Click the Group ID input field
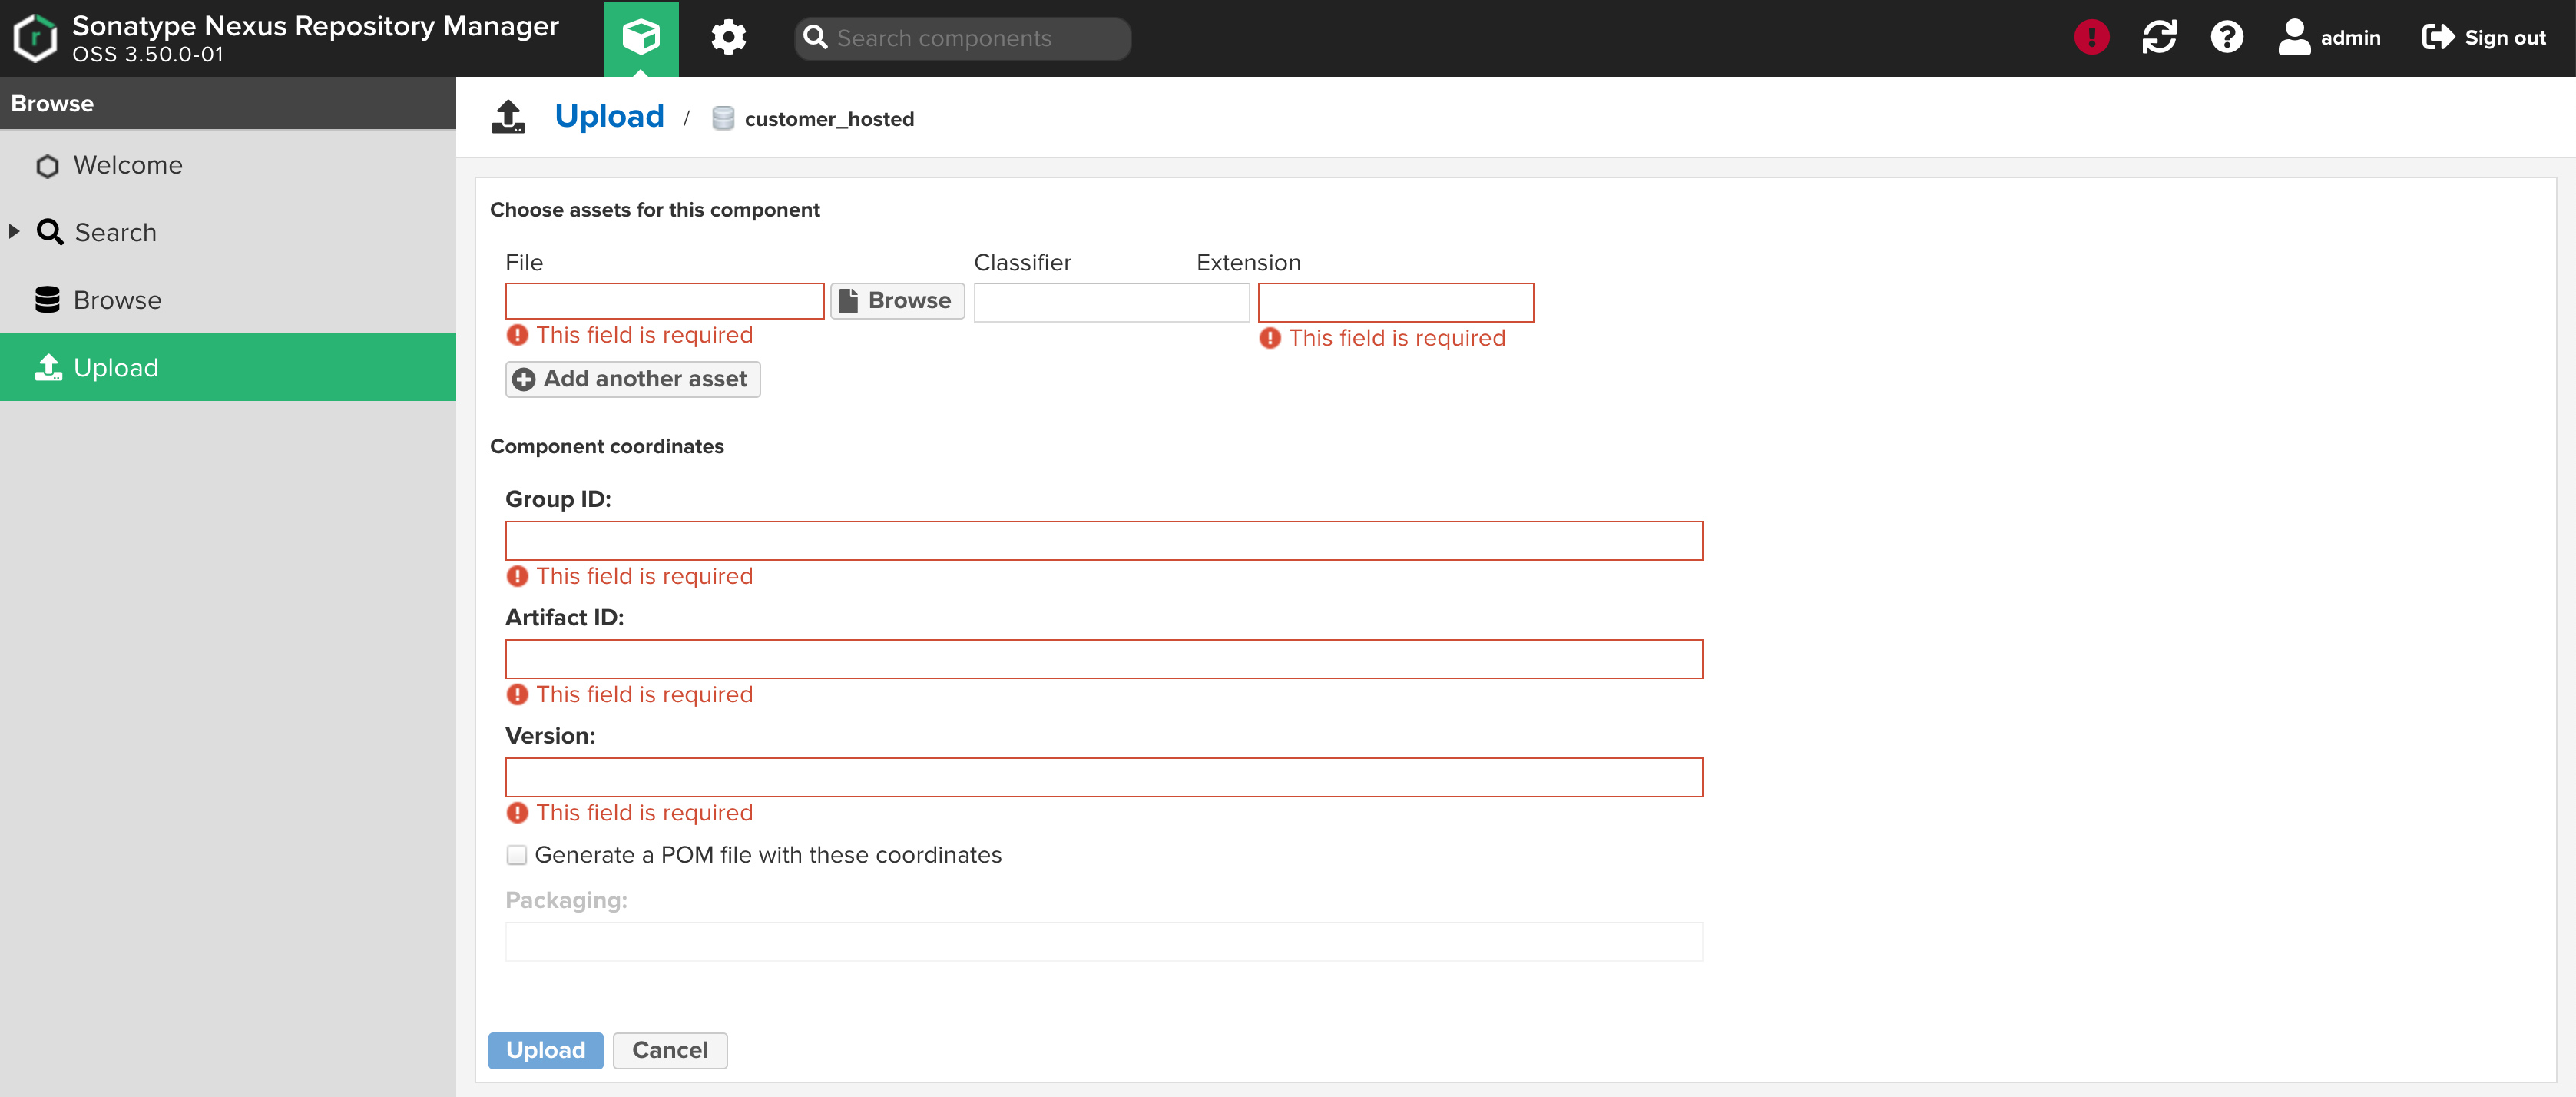 [1104, 540]
